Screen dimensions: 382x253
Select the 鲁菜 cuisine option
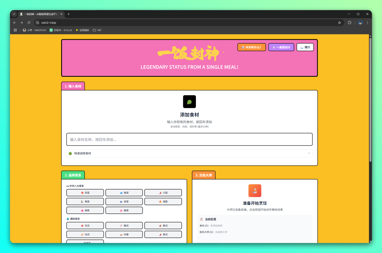pos(124,193)
